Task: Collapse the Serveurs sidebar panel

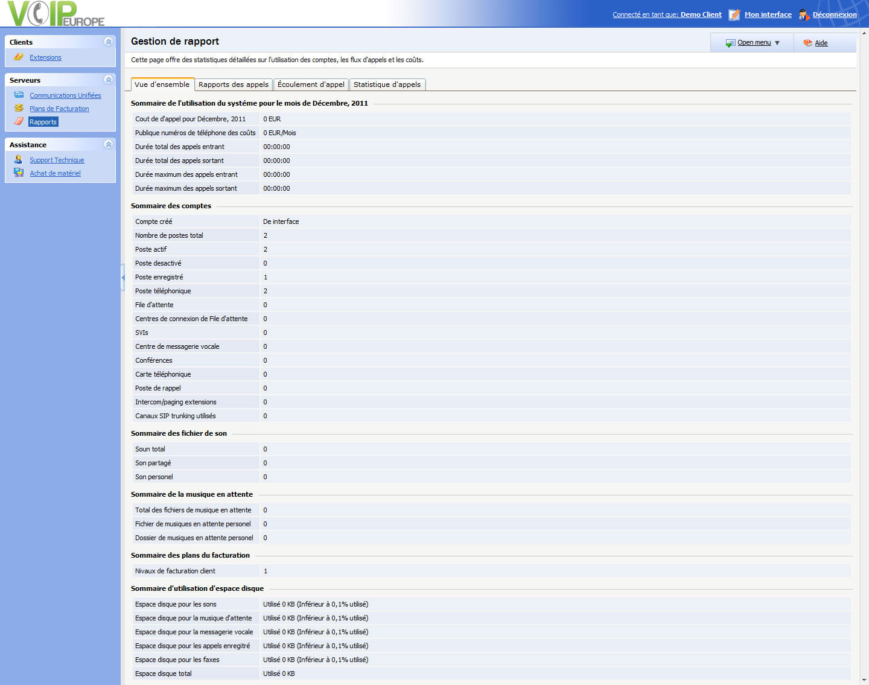Action: point(109,80)
